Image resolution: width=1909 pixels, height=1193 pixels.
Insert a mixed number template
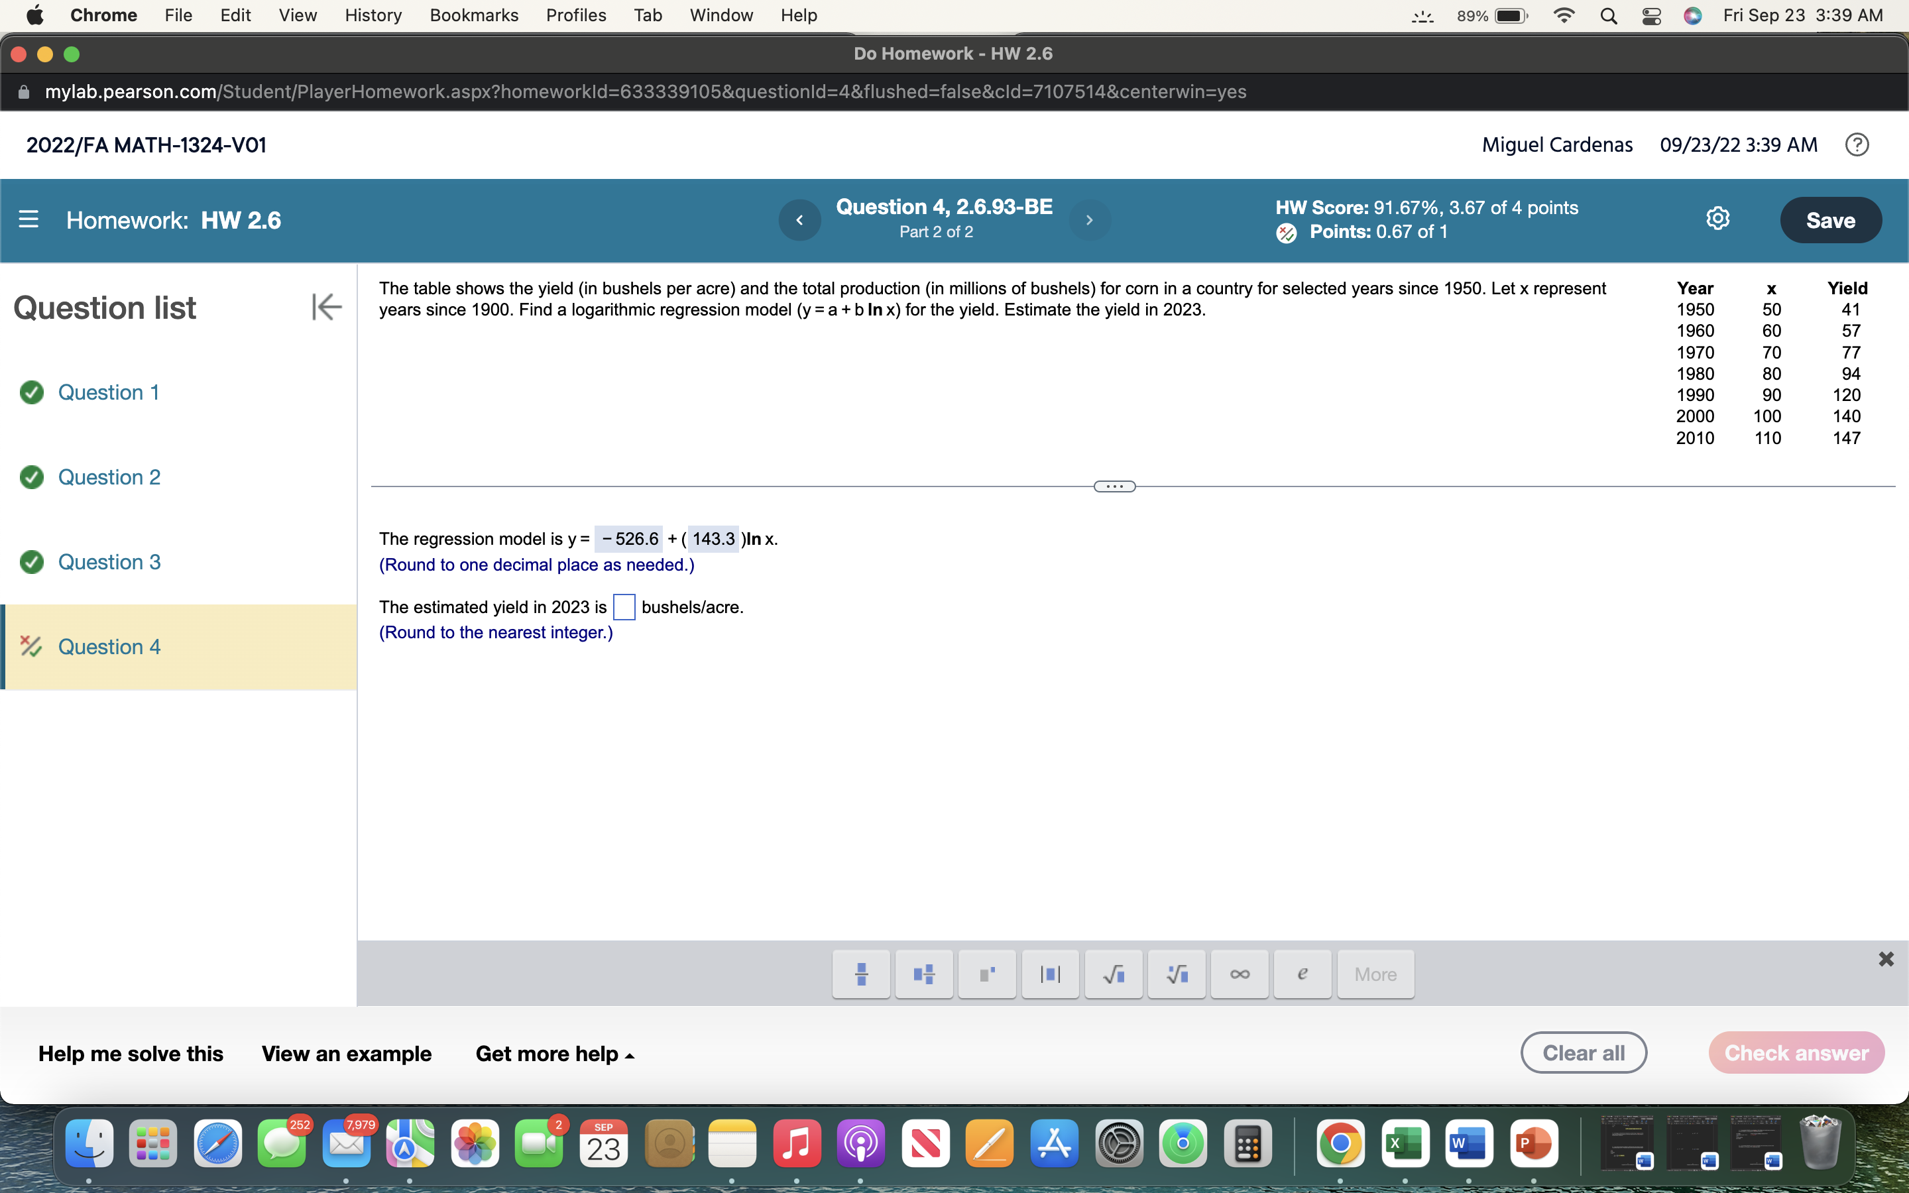click(923, 974)
